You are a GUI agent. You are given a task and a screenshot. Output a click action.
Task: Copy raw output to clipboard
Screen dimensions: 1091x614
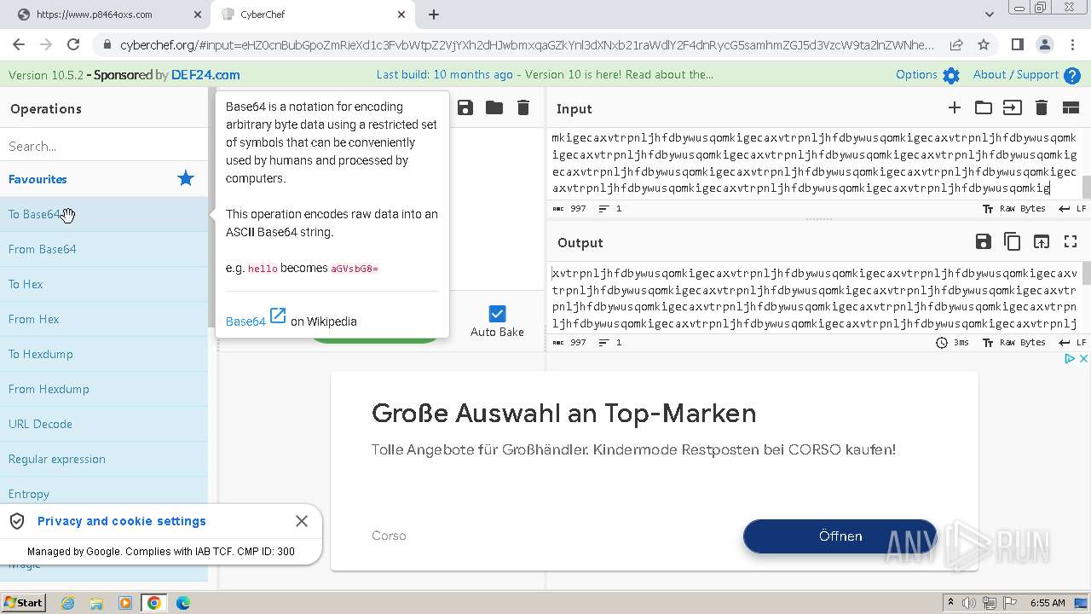coord(1013,242)
